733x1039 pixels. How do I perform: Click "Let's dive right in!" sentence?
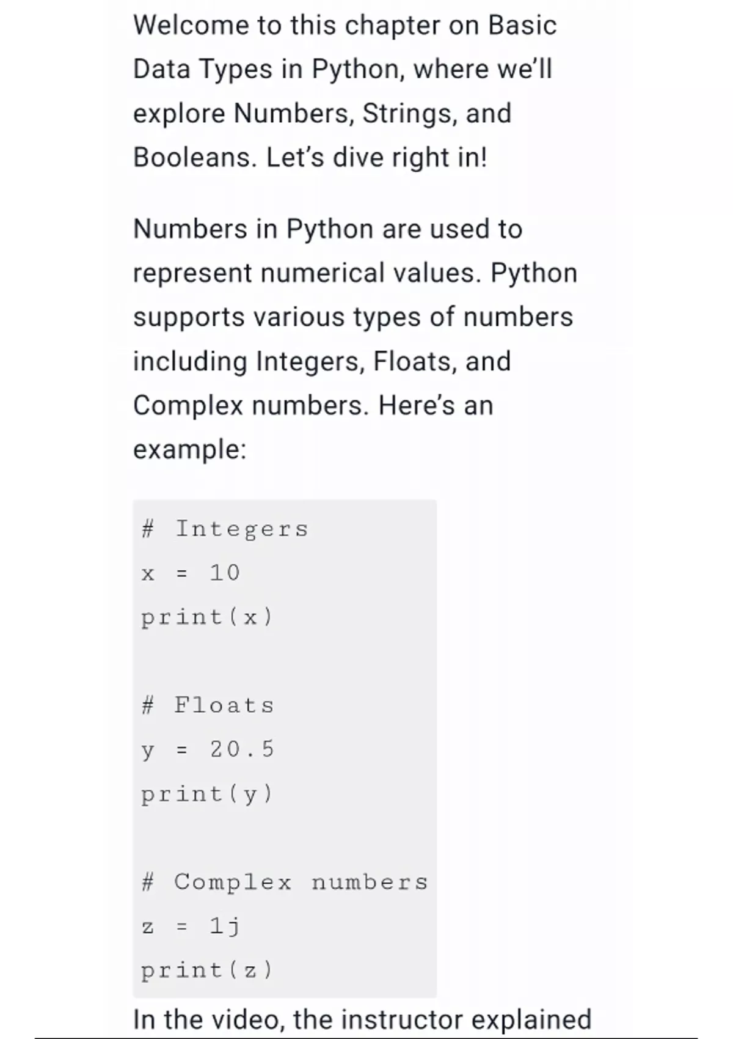coord(376,158)
